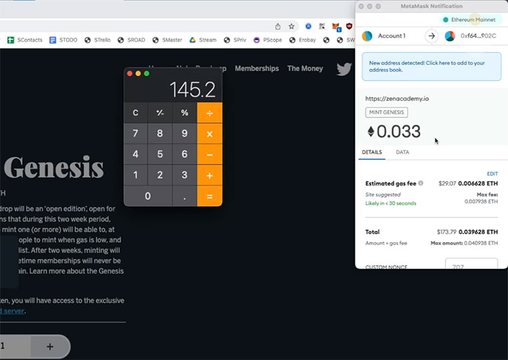The height and width of the screenshot is (360, 508).
Task: Open the Erobay bookmark
Action: pos(302,40)
